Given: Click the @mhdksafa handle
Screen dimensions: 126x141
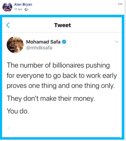Looking at the screenshot, I should click(x=39, y=48).
